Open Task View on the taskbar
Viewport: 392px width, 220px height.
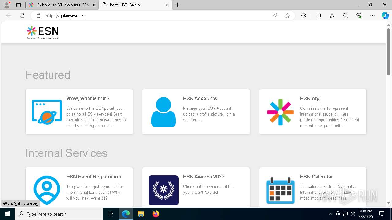110,214
